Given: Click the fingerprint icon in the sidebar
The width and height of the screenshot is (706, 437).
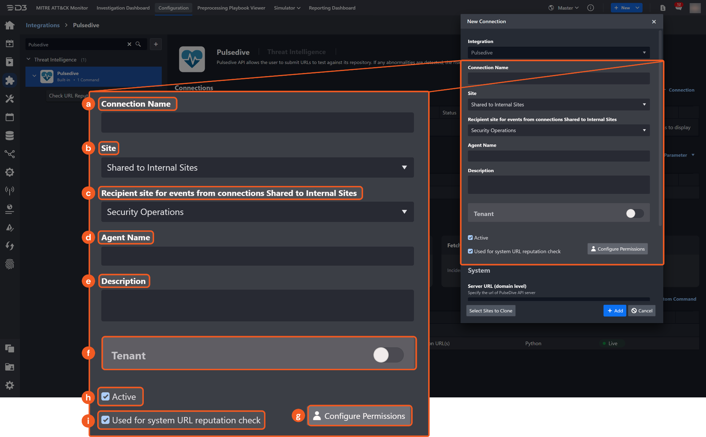Looking at the screenshot, I should pyautogui.click(x=10, y=264).
